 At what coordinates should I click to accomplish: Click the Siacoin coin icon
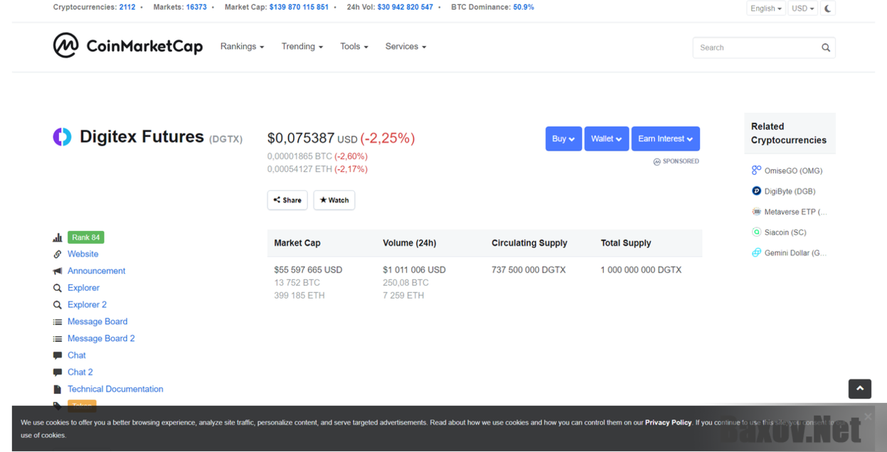pos(756,232)
